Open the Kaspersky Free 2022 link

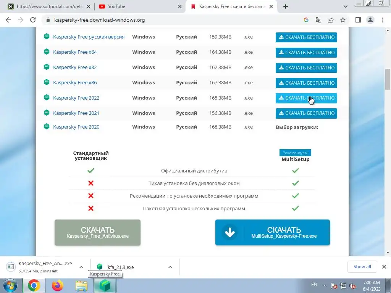tap(76, 98)
